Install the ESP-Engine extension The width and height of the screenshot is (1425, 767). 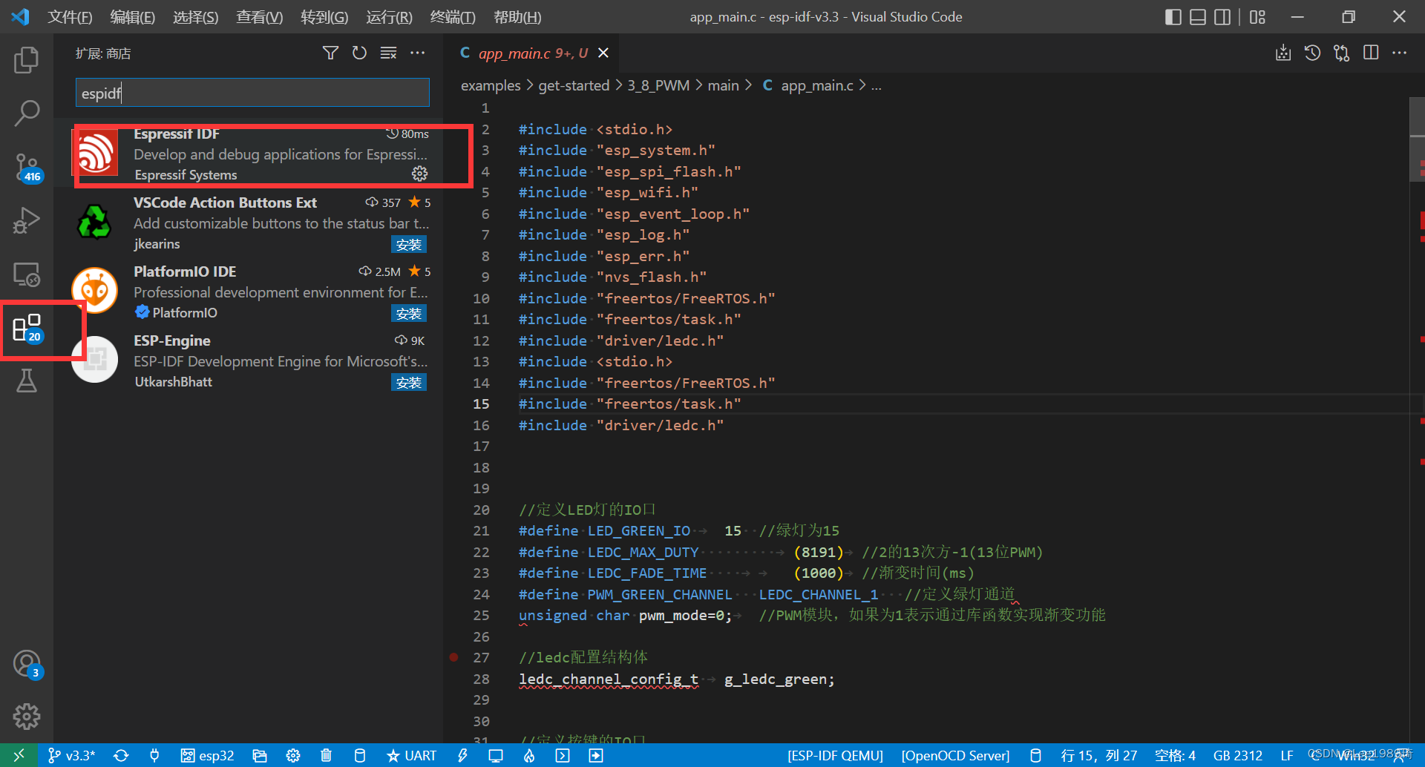point(409,382)
